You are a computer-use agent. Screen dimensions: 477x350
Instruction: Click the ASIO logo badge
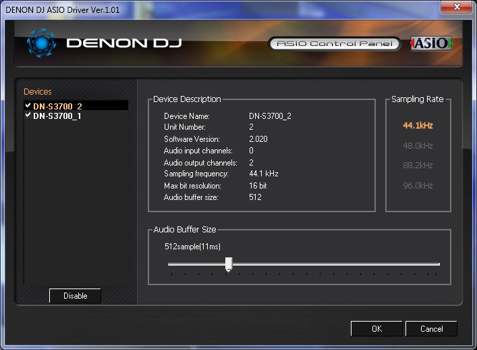click(x=430, y=44)
